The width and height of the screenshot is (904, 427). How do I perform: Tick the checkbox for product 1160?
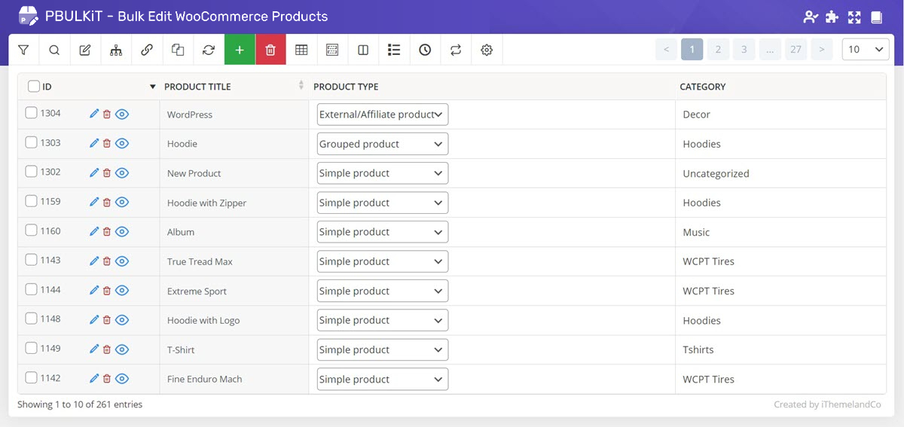coord(31,230)
